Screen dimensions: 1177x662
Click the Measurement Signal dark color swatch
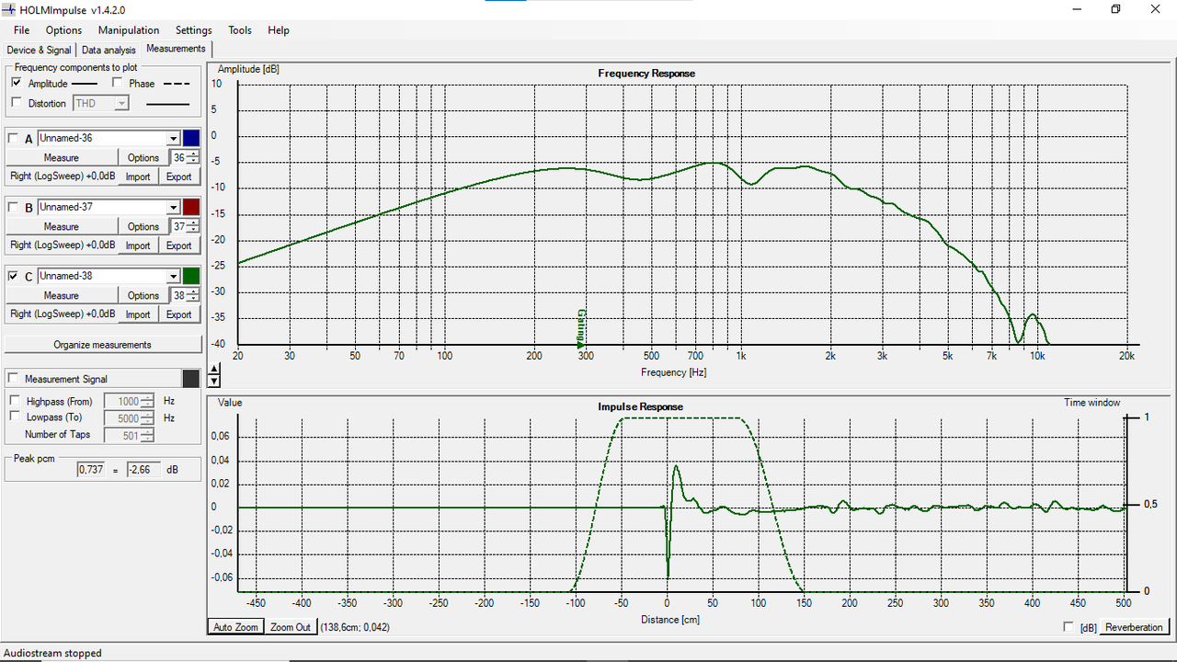[191, 379]
